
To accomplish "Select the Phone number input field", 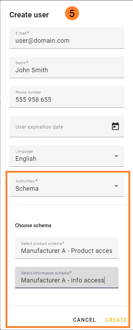I will click(67, 97).
